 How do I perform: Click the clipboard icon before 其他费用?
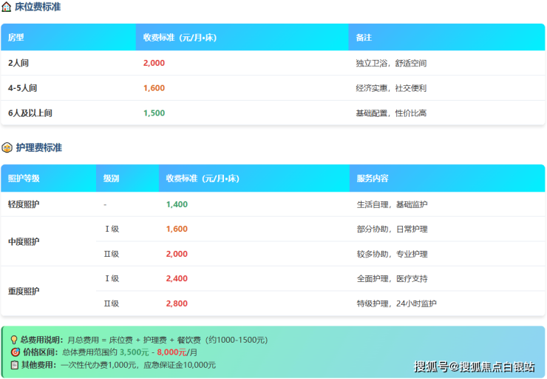click(13, 365)
